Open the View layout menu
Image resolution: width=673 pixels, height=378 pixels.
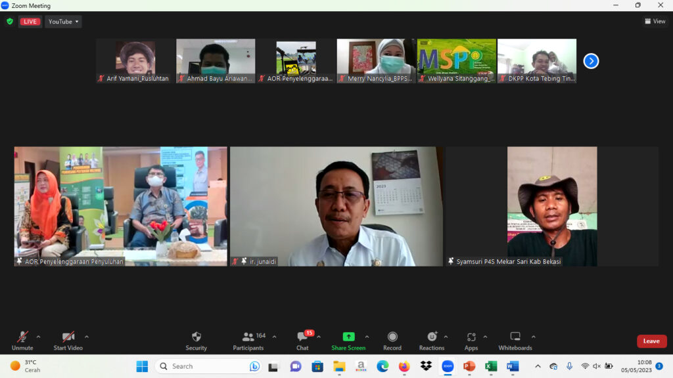[x=655, y=22]
